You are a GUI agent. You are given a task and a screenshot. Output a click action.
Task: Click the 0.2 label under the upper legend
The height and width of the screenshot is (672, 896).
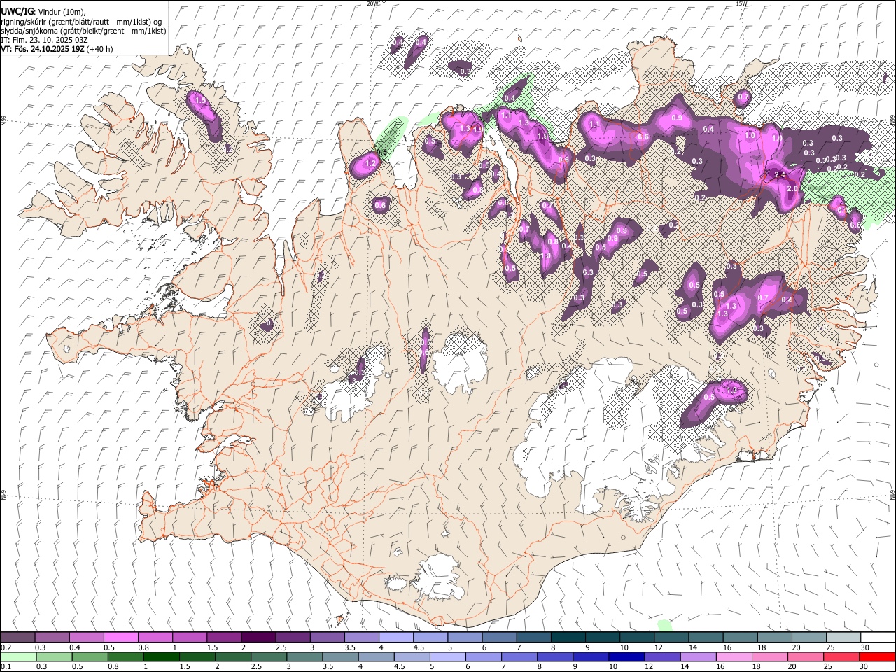[6, 647]
